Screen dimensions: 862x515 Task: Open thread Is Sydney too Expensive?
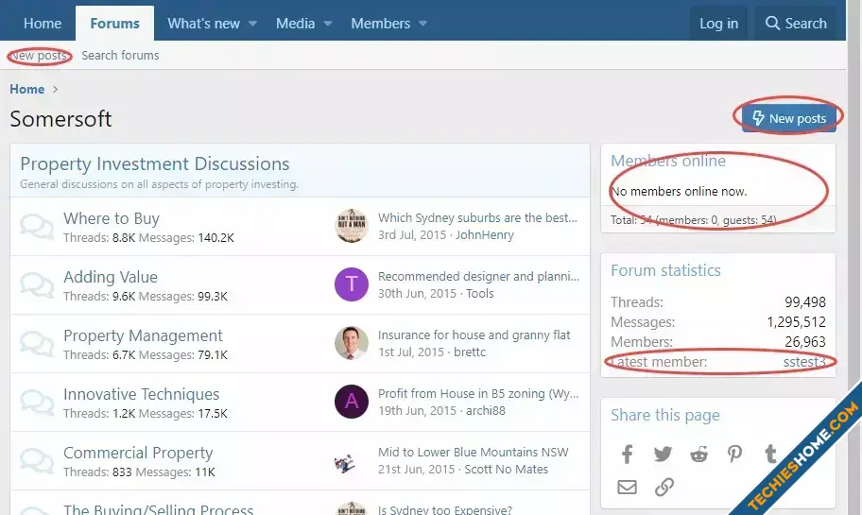click(445, 509)
